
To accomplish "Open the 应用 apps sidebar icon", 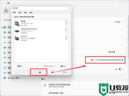I will (5, 47).
